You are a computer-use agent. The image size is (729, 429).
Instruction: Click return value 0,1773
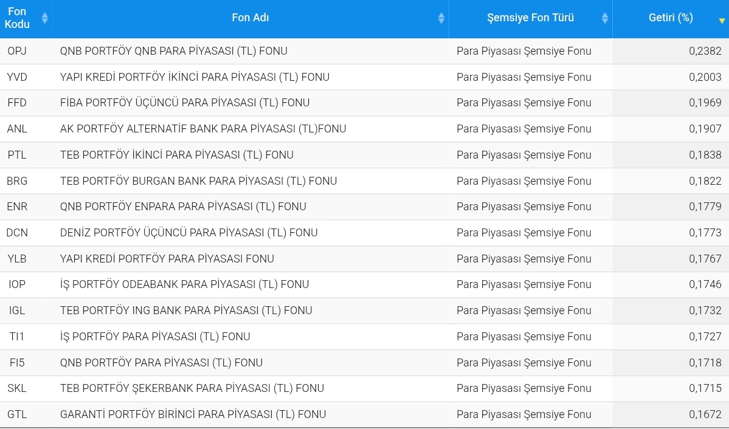click(705, 232)
